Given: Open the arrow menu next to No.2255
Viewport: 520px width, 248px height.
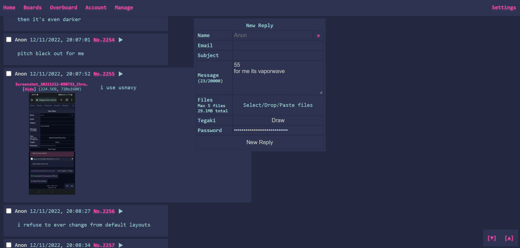Looking at the screenshot, I should [121, 74].
